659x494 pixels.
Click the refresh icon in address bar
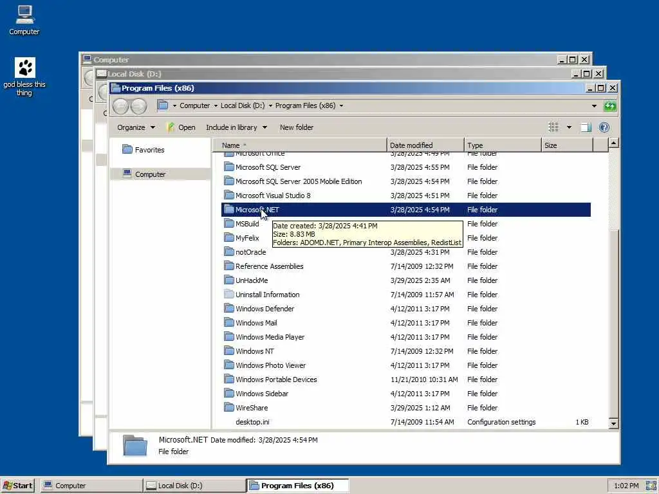610,106
